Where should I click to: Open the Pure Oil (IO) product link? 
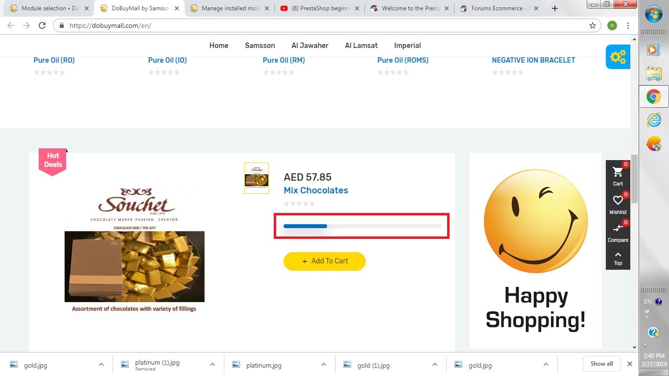click(167, 60)
